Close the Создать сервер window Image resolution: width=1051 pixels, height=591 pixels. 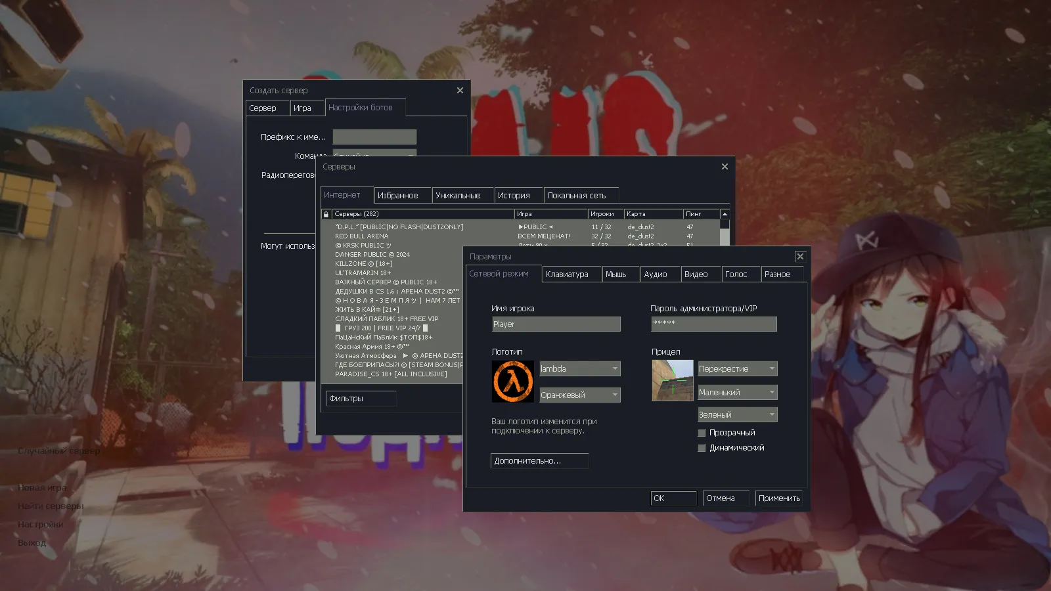point(460,91)
